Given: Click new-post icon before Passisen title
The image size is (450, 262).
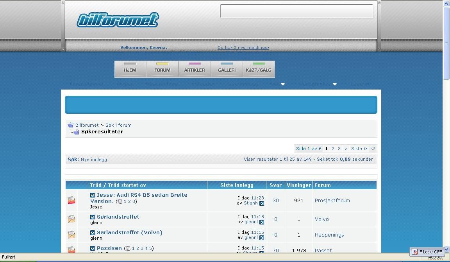Looking at the screenshot, I should click(93, 248).
